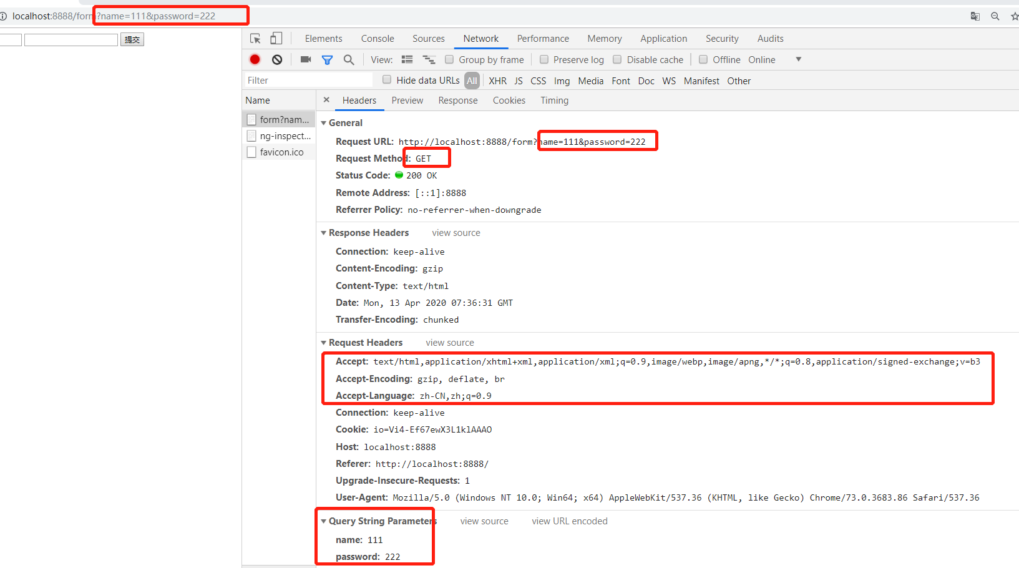Filter requests by Media type
Viewport: 1019px width, 568px height.
pyautogui.click(x=591, y=81)
